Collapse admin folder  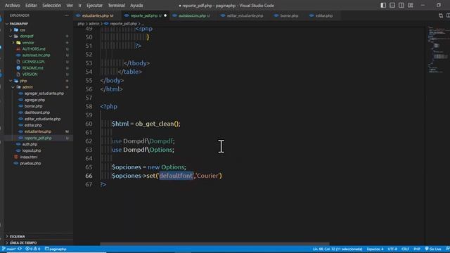13,87
